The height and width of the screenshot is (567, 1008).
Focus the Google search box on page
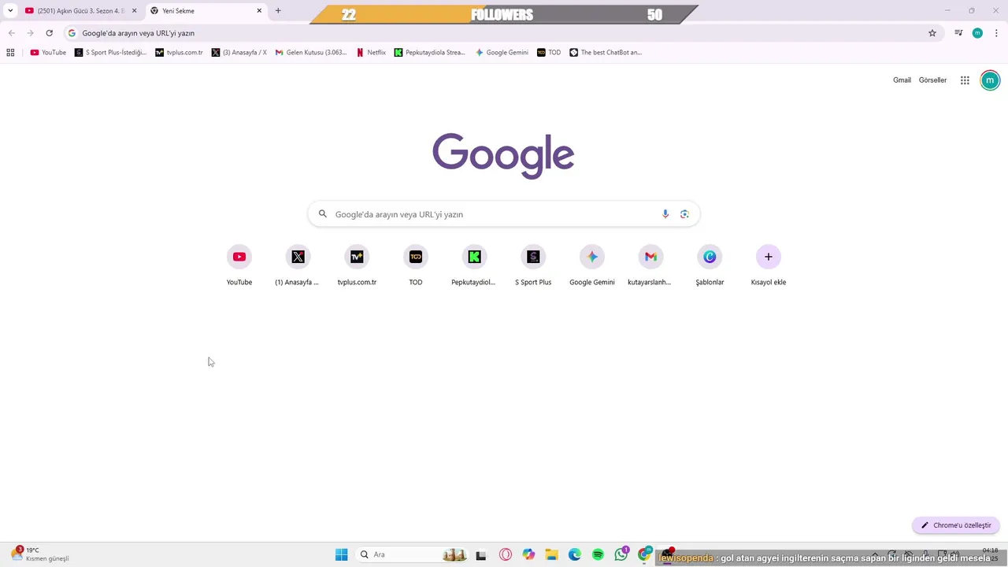[504, 214]
